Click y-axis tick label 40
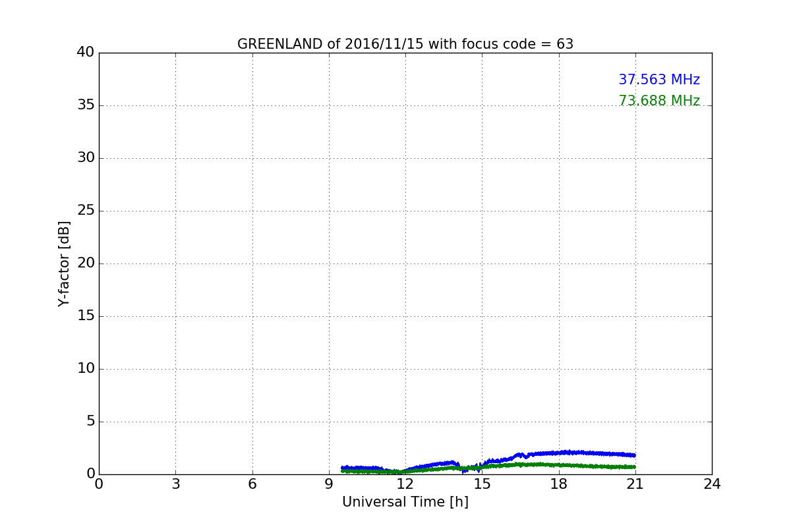Image resolution: width=791 pixels, height=527 pixels. click(86, 53)
